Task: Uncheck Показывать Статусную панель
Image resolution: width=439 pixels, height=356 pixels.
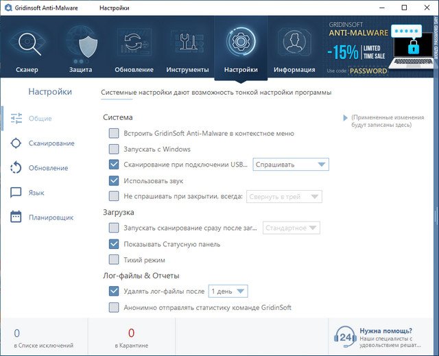Action: [114, 244]
